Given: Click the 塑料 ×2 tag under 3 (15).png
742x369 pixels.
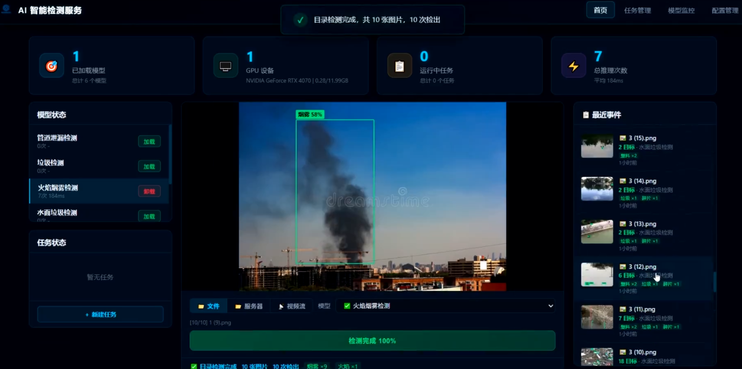Looking at the screenshot, I should (628, 156).
